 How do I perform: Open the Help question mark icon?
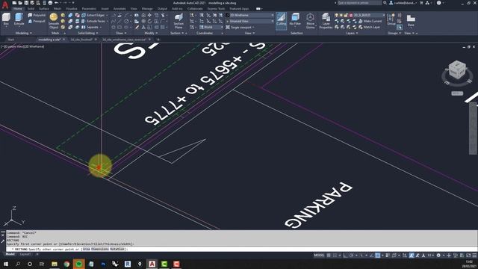point(438,3)
